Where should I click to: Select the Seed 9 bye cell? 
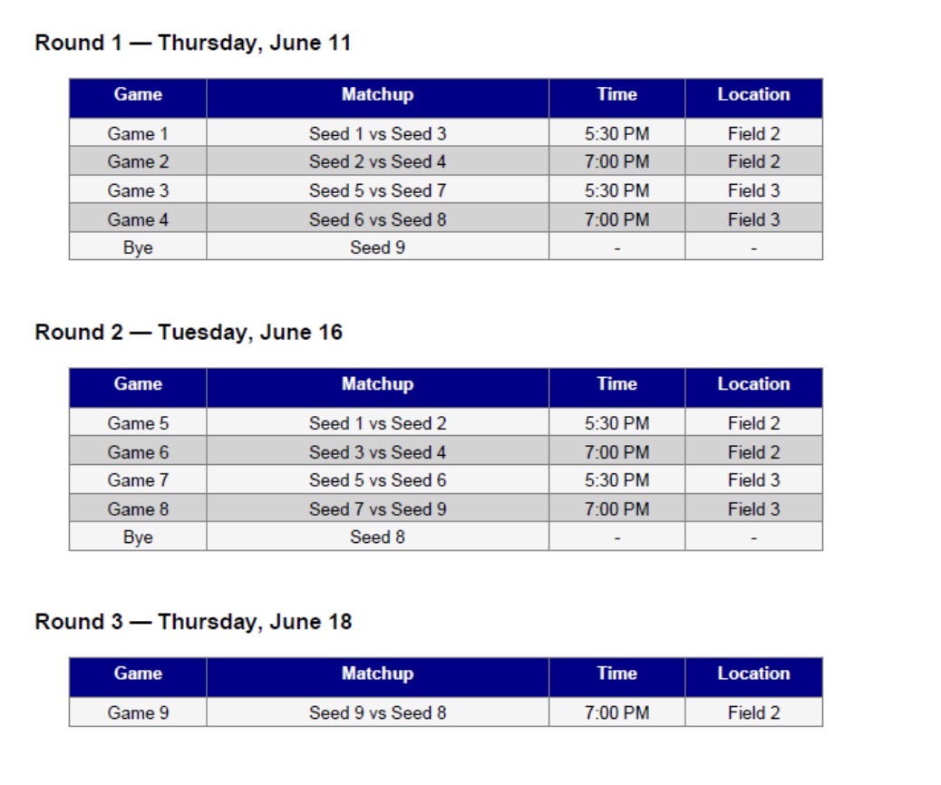pos(377,247)
